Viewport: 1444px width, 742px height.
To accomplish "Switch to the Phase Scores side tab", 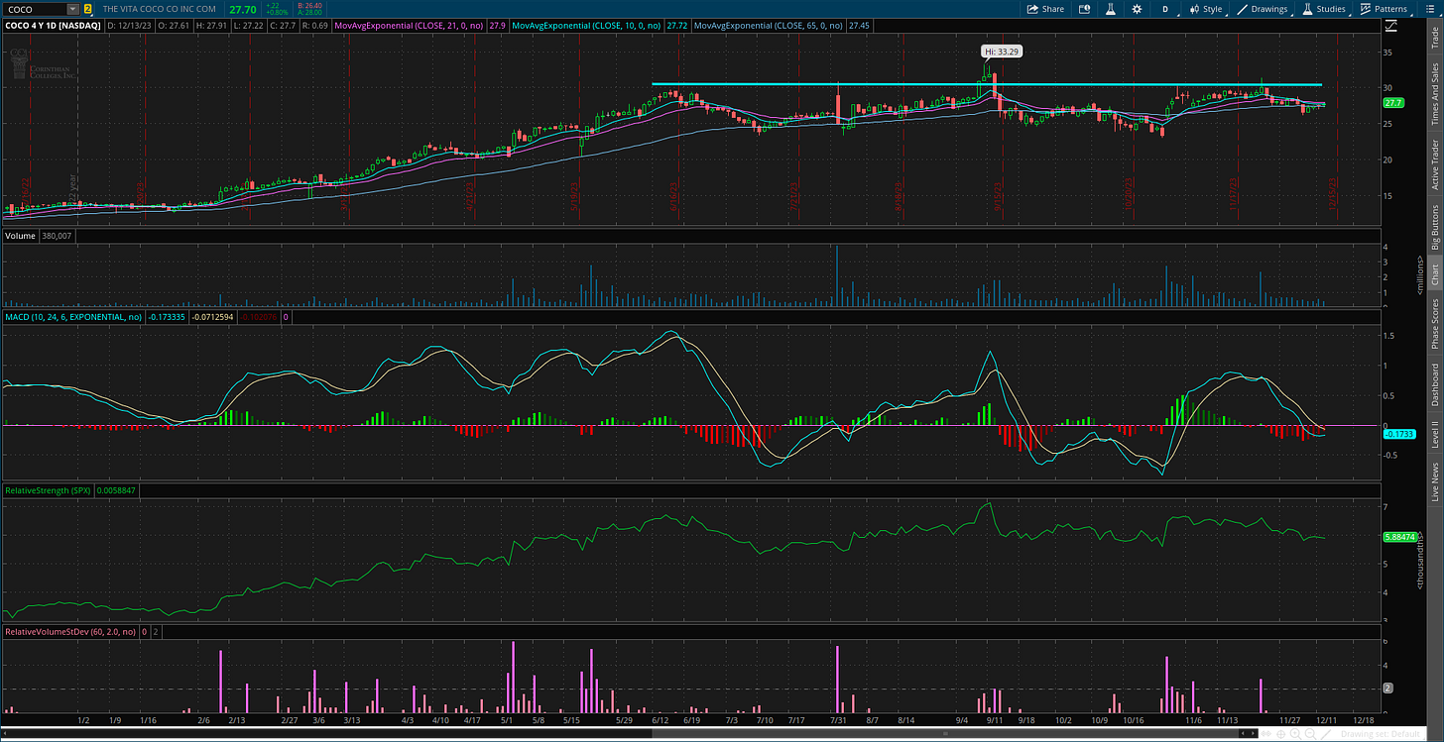I will tap(1434, 322).
